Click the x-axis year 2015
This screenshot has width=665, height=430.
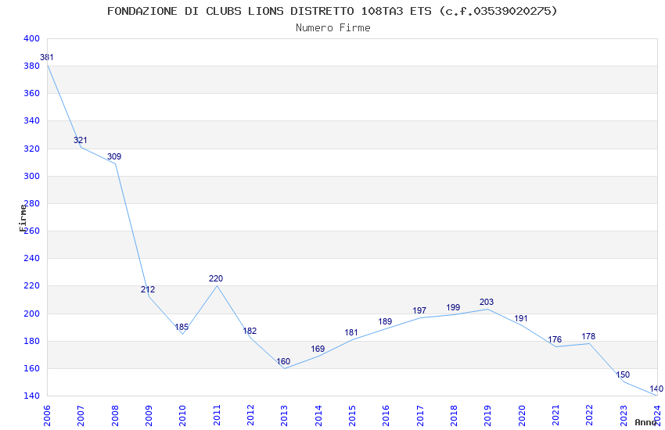click(x=352, y=415)
